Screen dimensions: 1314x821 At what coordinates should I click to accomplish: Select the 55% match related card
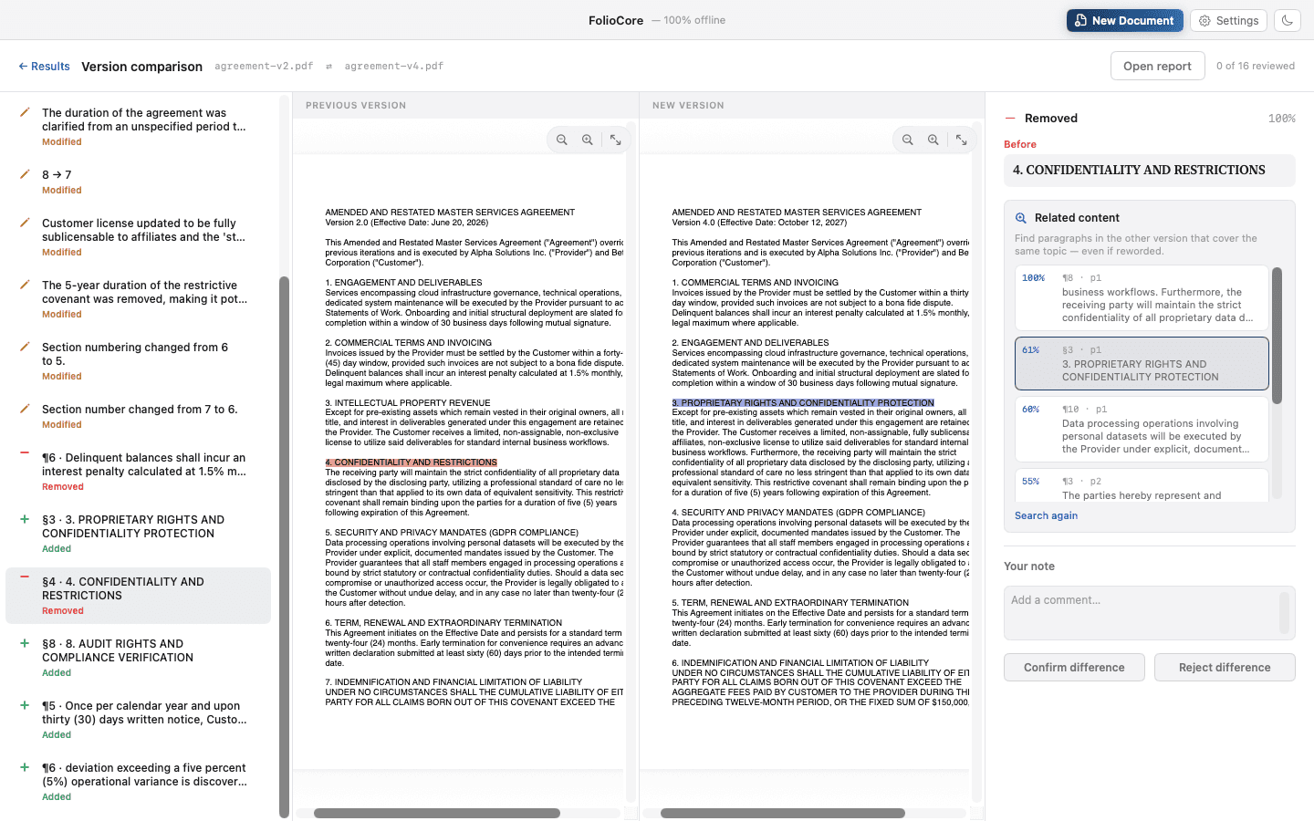[1142, 485]
